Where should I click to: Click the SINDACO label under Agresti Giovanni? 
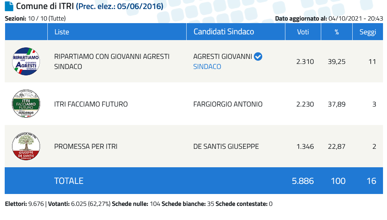tap(207, 66)
